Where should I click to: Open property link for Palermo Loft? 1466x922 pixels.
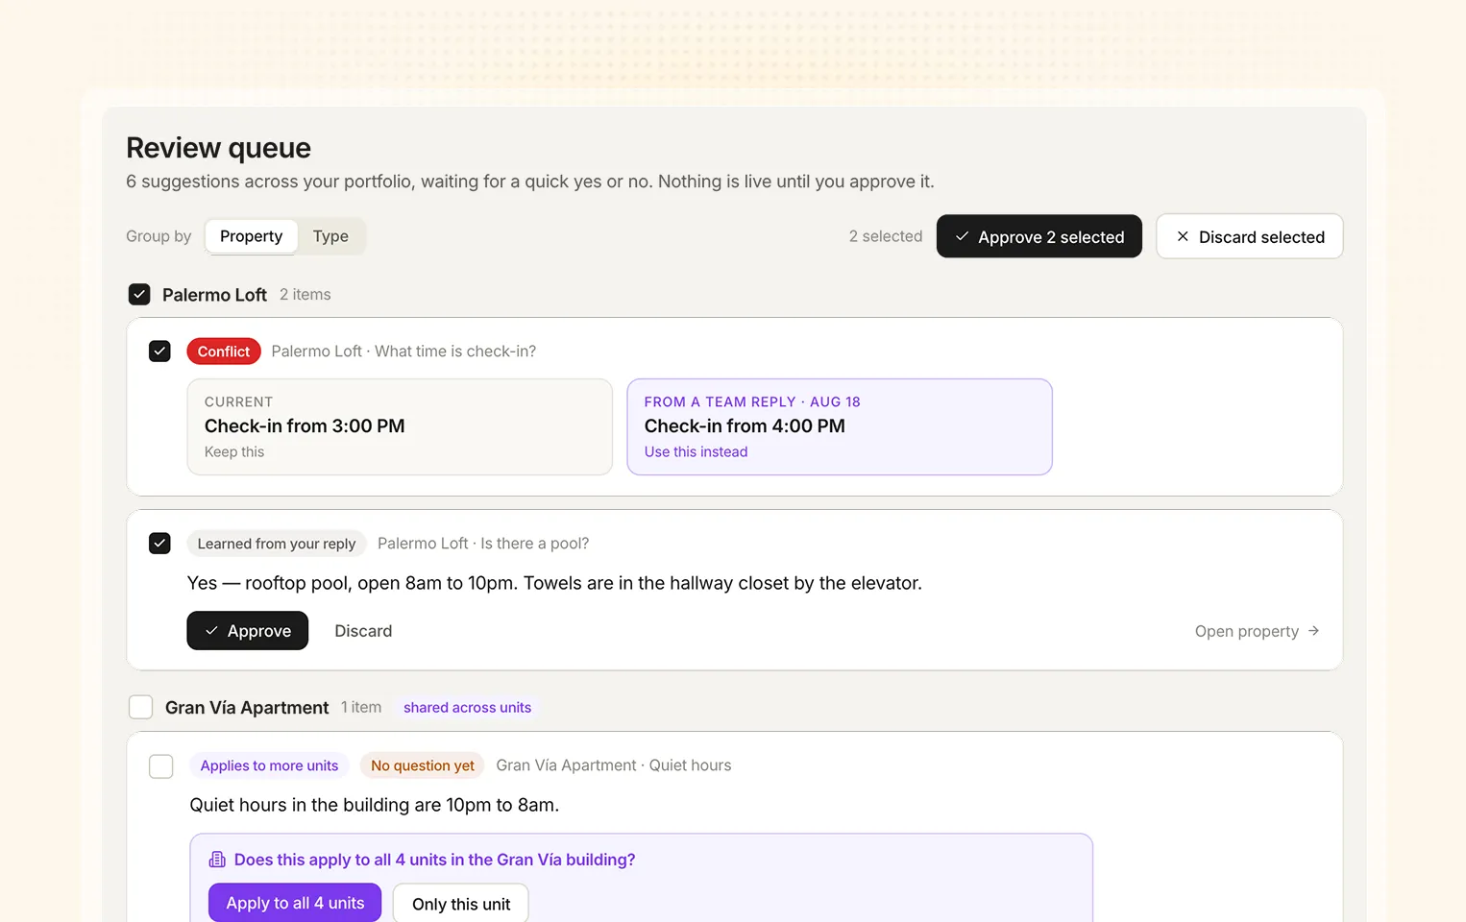pos(1258,631)
